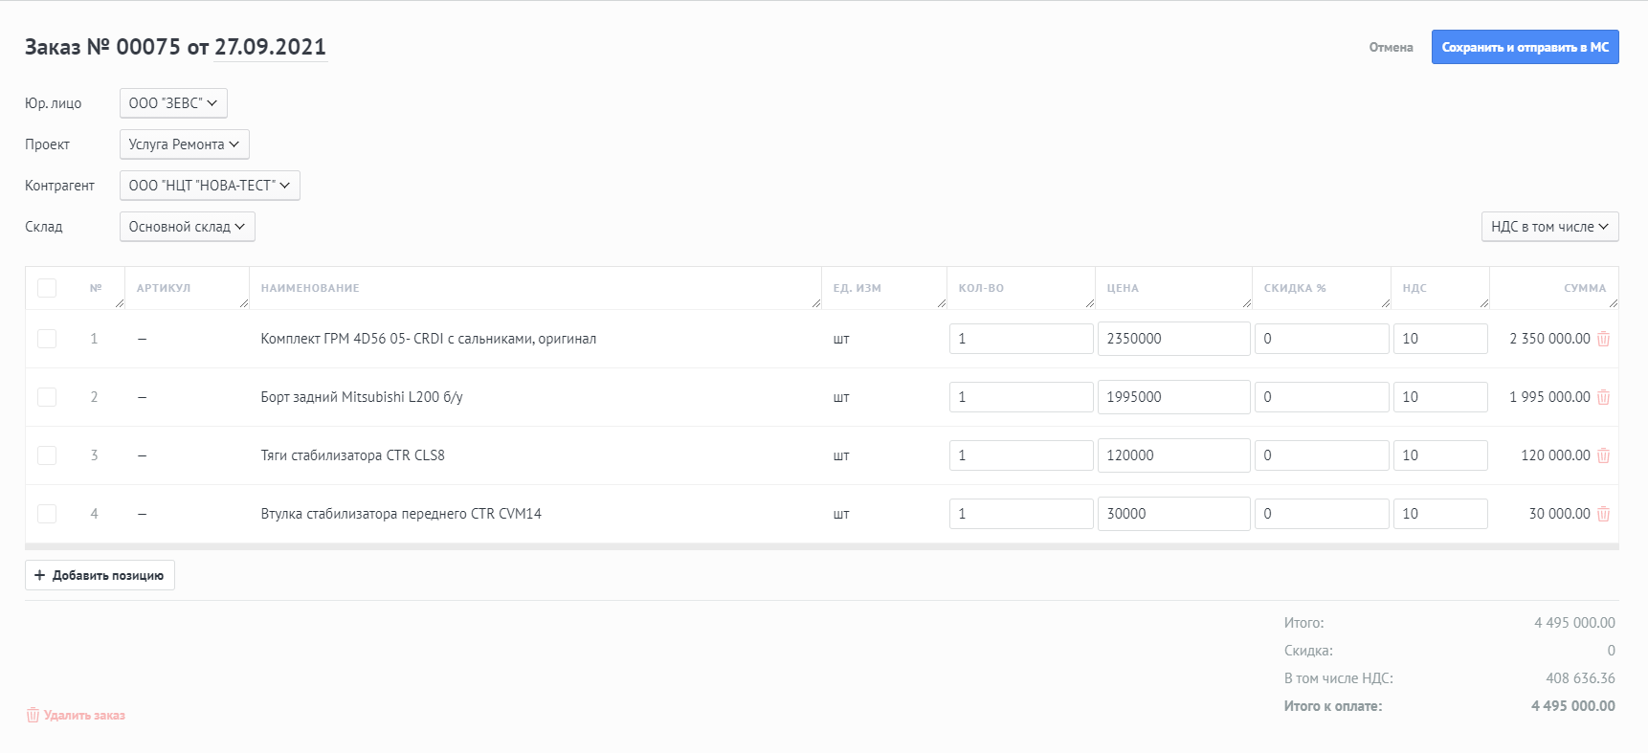
Task: Delete row Комплект ГРМ 4D56 with trash icon
Action: coord(1604,339)
